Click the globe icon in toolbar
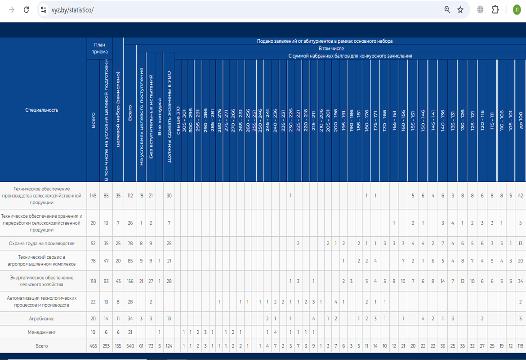This screenshot has width=526, height=360. [480, 10]
